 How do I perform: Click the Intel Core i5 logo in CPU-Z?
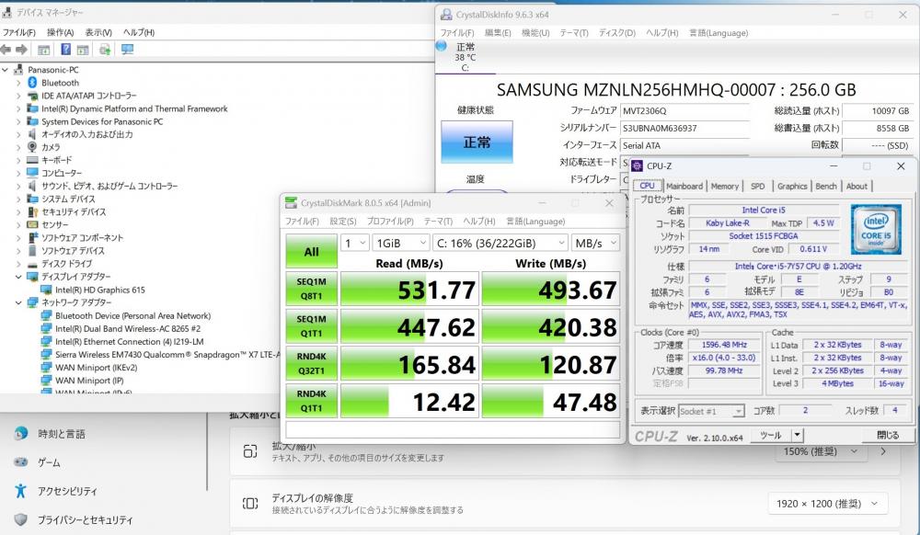click(x=876, y=229)
